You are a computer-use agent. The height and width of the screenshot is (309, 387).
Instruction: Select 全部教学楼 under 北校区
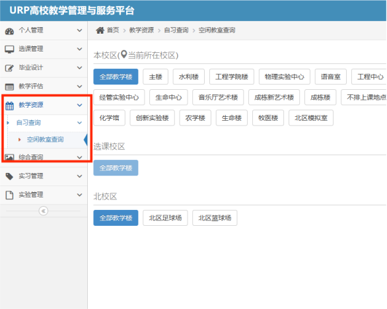[116, 218]
